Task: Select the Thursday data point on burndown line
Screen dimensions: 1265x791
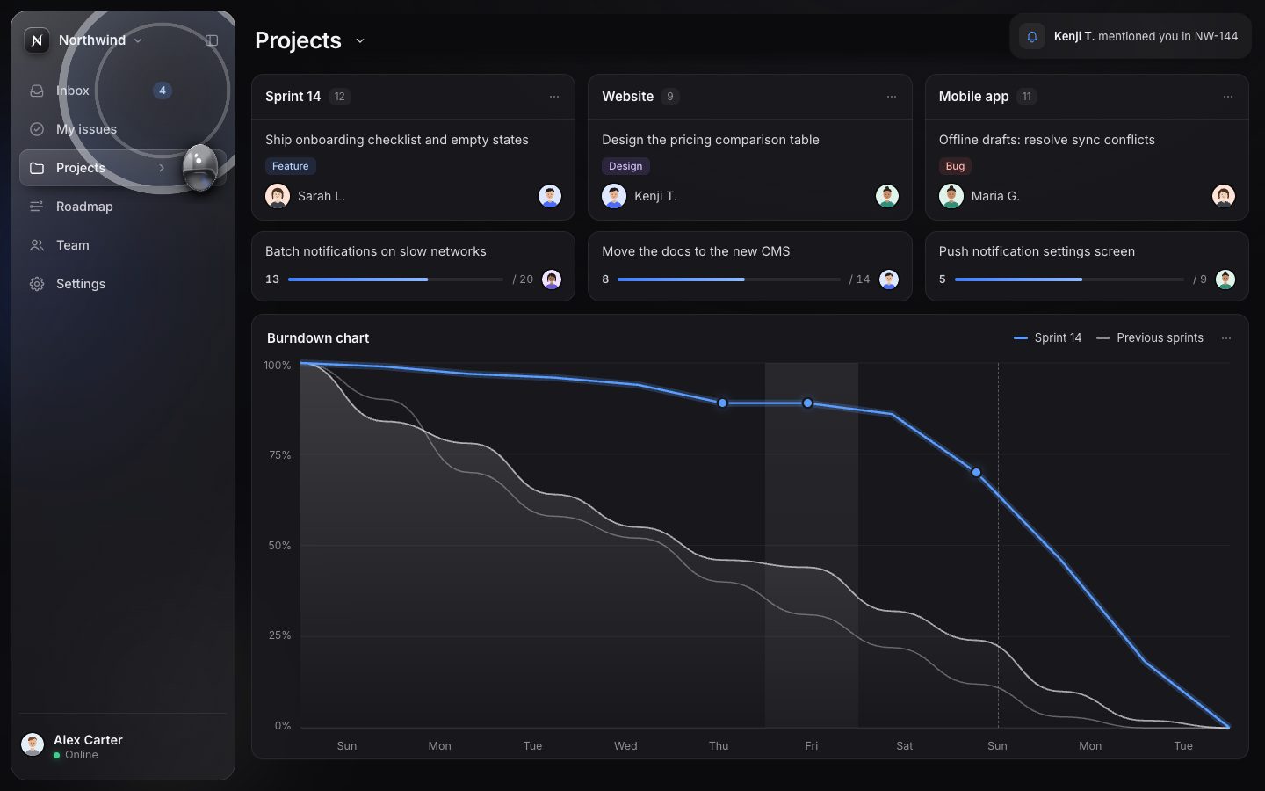Action: point(722,403)
